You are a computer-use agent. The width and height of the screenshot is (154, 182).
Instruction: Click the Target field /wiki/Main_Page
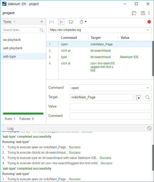pos(101,97)
